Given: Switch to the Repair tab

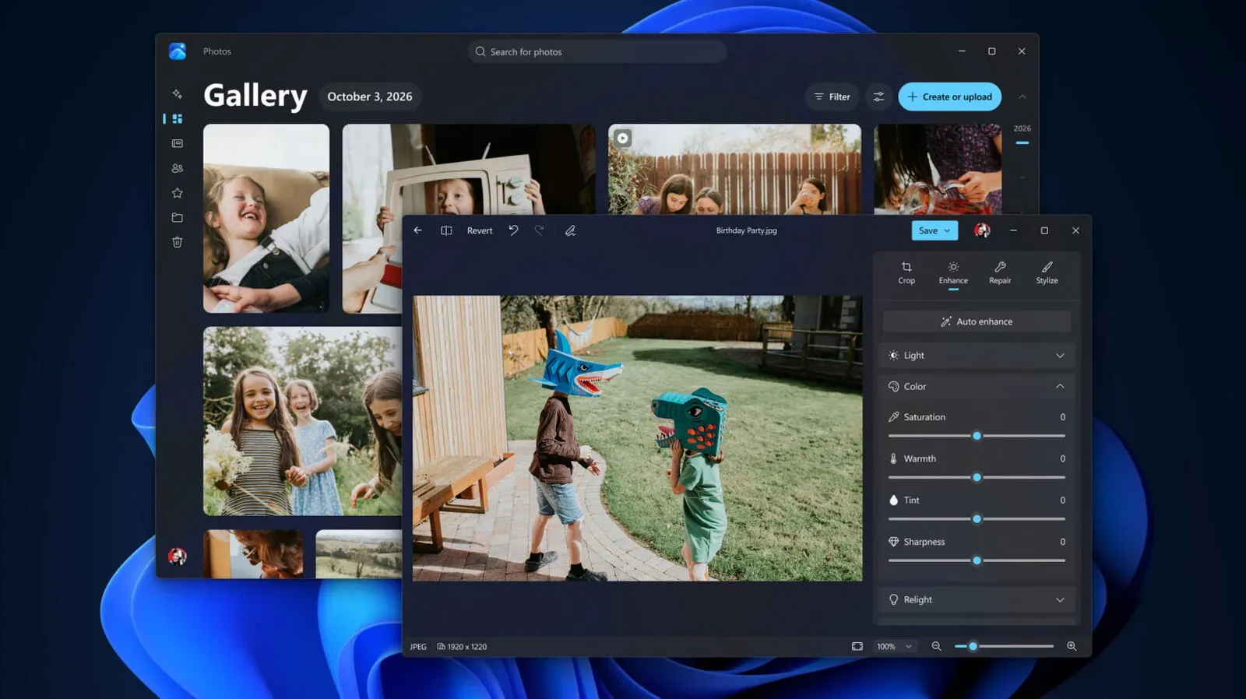Looking at the screenshot, I should click(x=1000, y=272).
